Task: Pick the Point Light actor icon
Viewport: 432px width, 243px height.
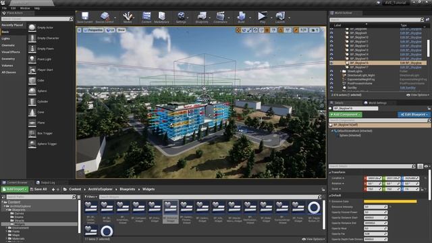Action: tap(32, 59)
